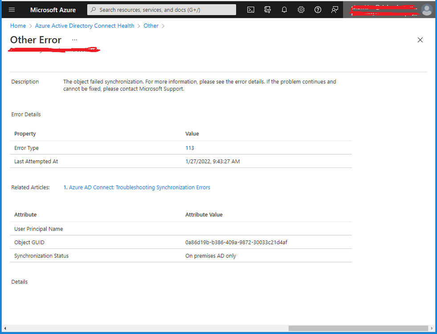Select the timestamp 1/27/2022, 9:43:27 AM
This screenshot has width=437, height=334.
coord(212,161)
